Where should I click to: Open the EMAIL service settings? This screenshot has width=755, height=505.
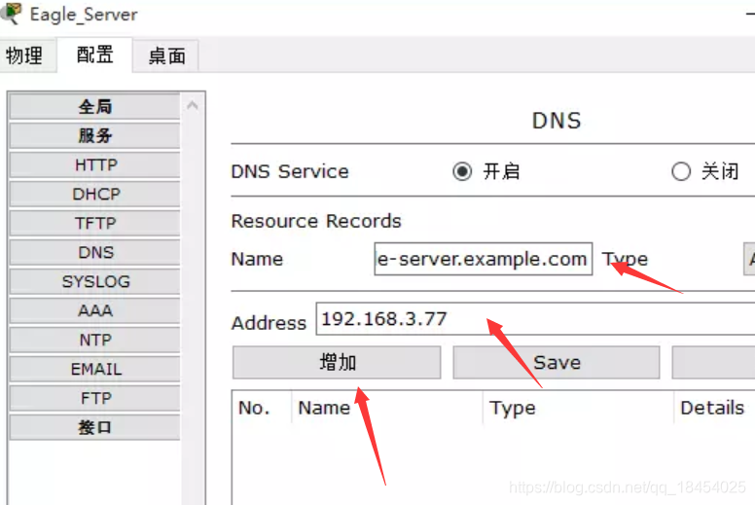tap(94, 369)
